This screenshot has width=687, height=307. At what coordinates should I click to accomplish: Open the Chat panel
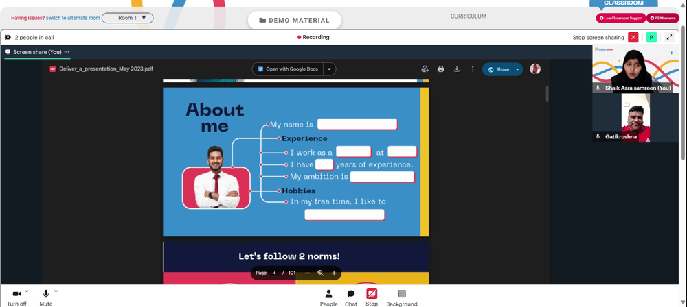[351, 298]
